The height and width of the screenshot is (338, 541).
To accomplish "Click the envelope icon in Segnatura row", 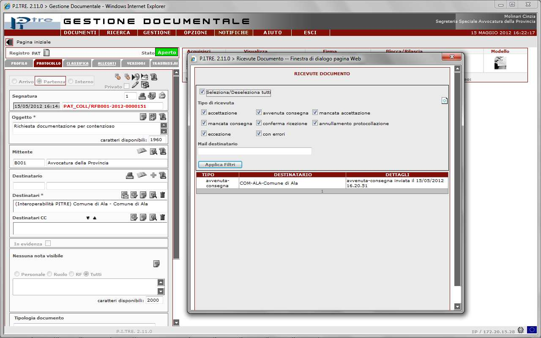I will pyautogui.click(x=162, y=95).
